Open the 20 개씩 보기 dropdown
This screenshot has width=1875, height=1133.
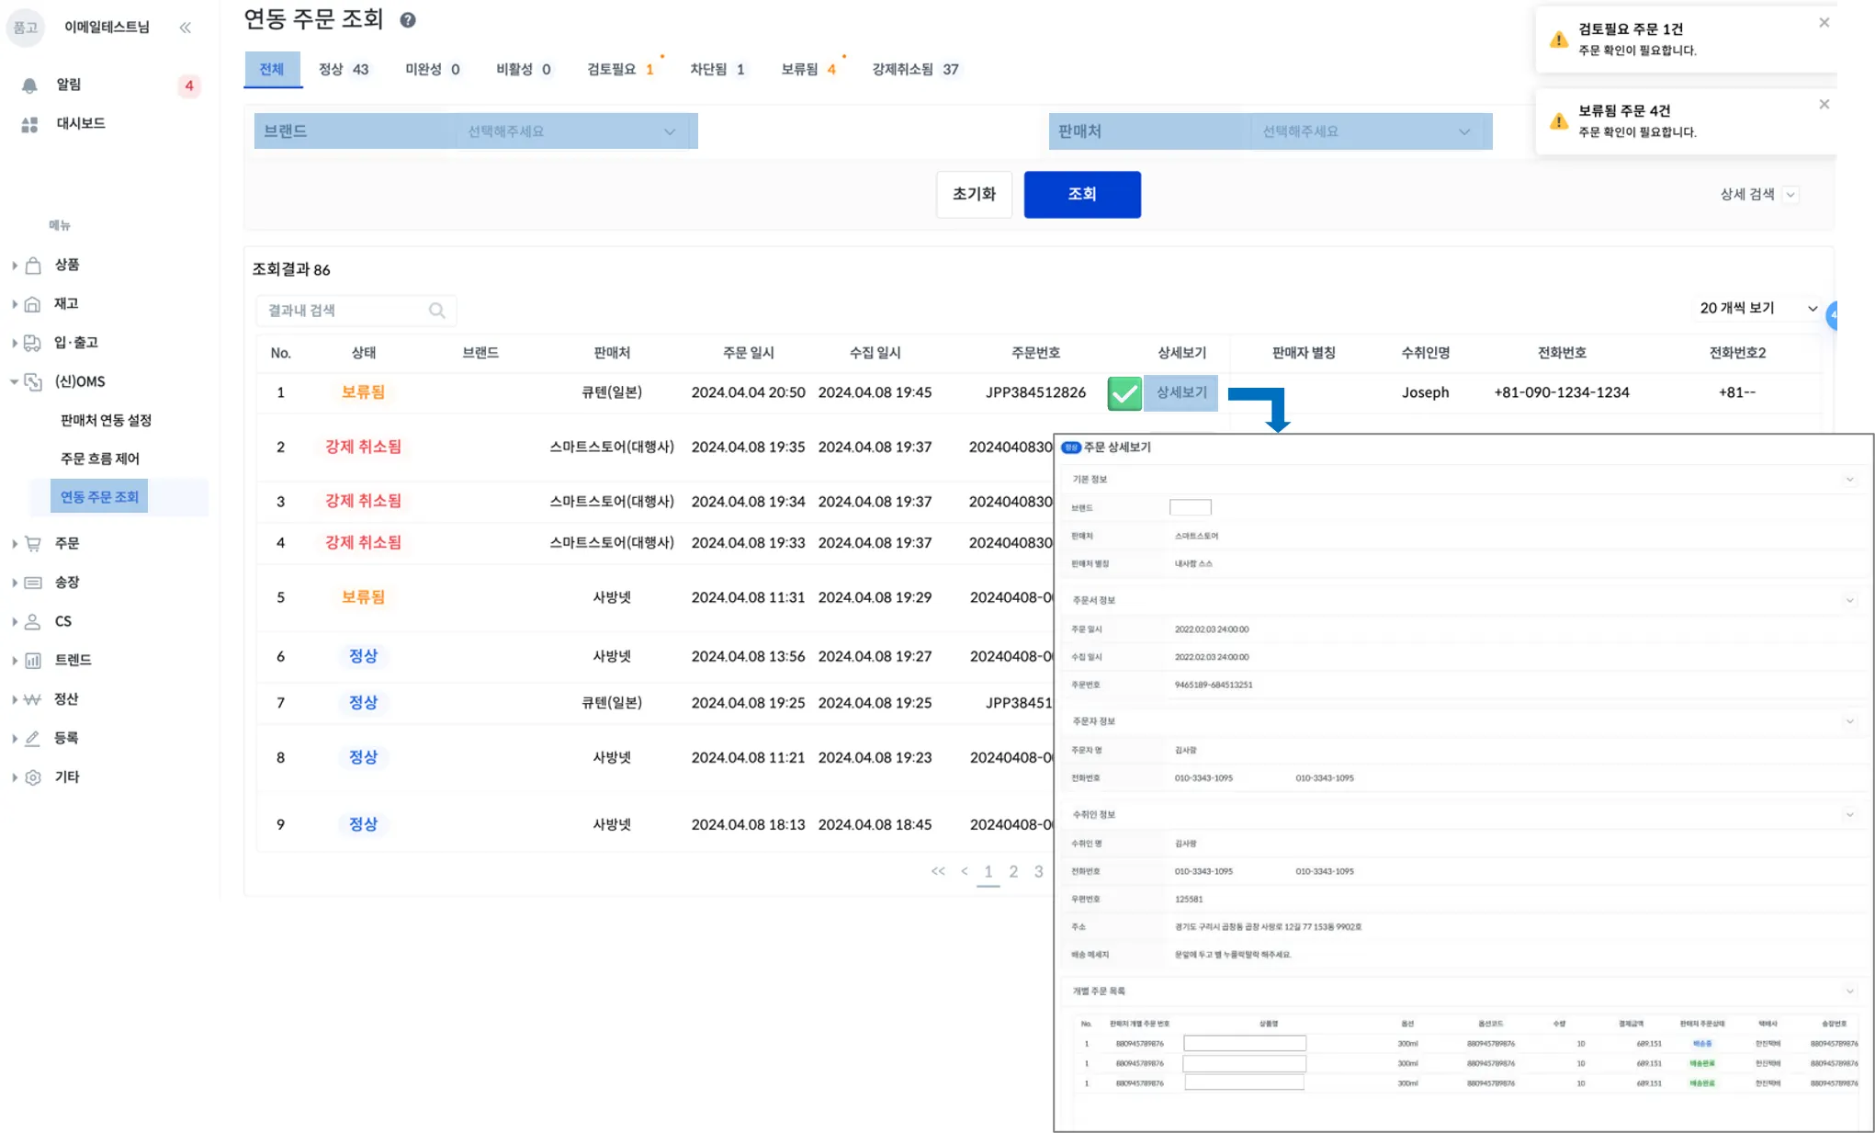pos(1757,308)
